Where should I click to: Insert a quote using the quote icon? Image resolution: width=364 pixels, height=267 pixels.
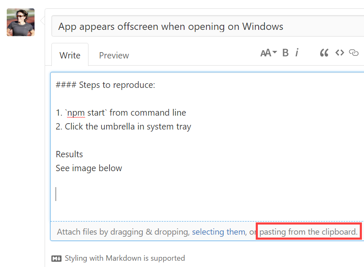(x=324, y=53)
